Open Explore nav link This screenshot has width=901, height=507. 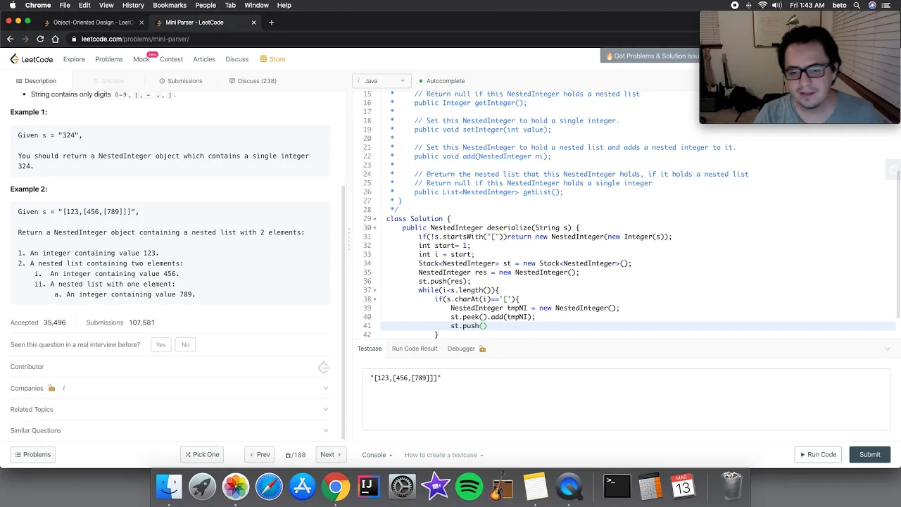pyautogui.click(x=74, y=59)
